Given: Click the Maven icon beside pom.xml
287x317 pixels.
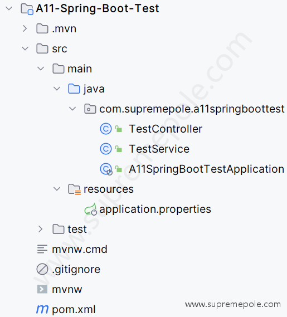Looking at the screenshot, I should [42, 309].
